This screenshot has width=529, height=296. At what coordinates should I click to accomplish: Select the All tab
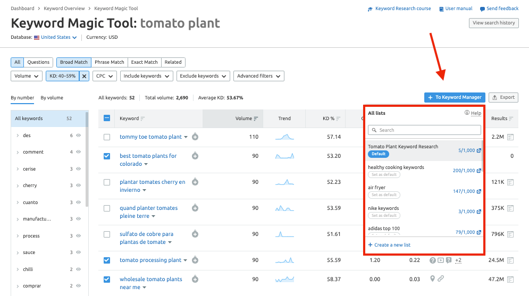coord(17,62)
